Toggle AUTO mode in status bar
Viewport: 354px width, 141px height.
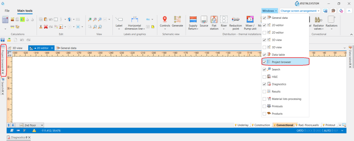pyautogui.click(x=327, y=131)
